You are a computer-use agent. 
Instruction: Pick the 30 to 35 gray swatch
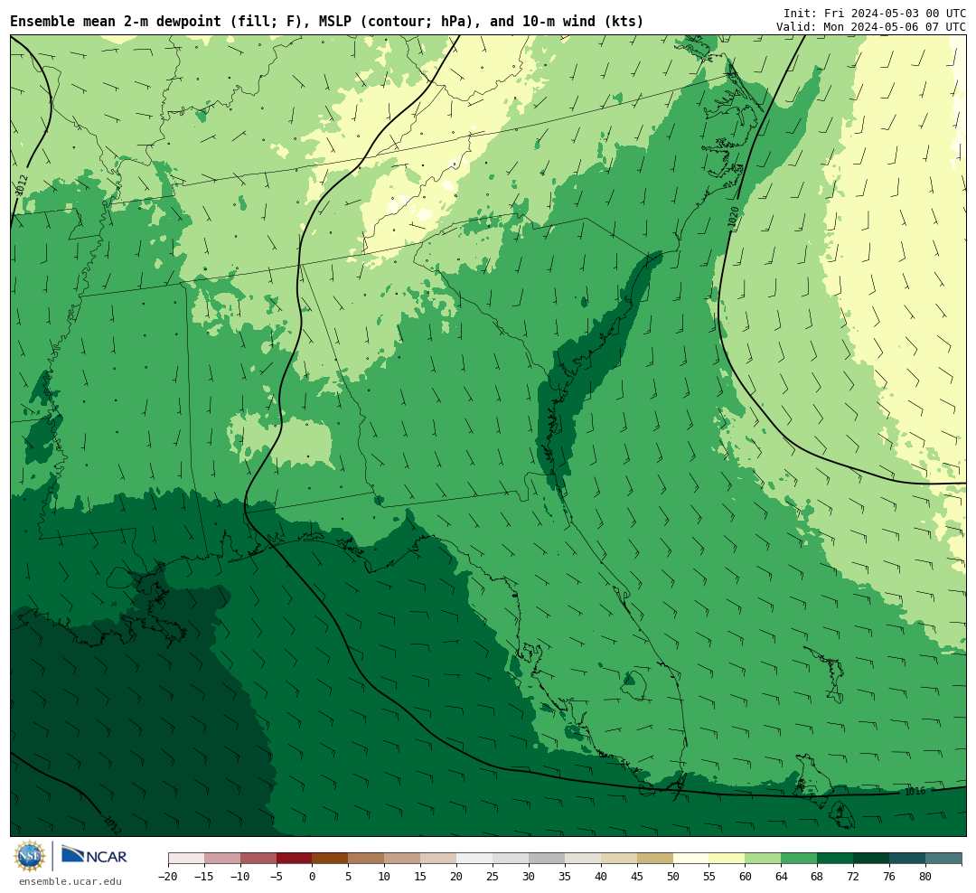click(547, 859)
